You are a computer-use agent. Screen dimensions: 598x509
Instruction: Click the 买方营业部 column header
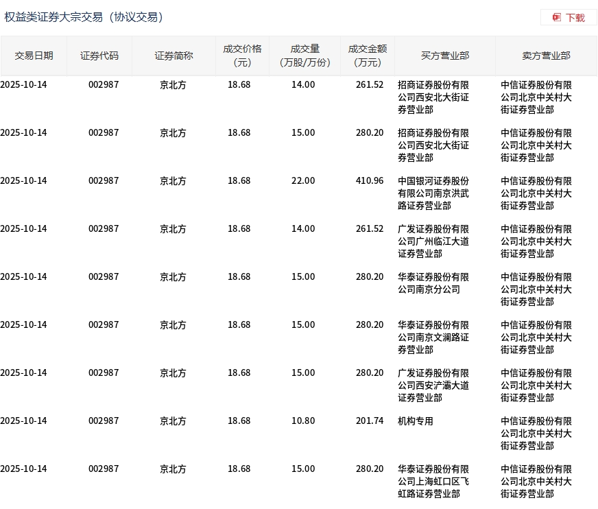click(445, 56)
